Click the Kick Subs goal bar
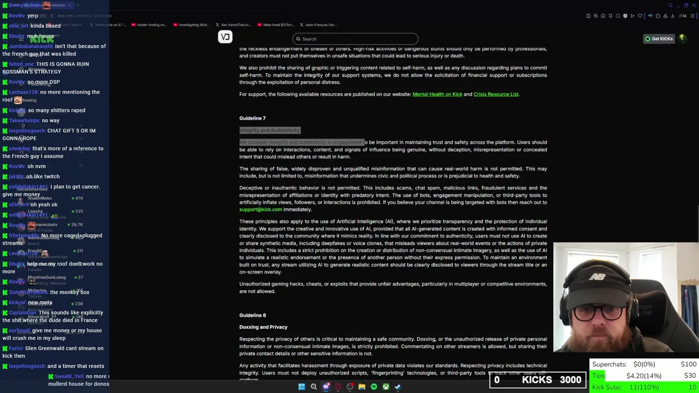 tap(644, 387)
